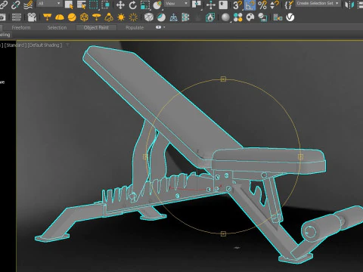This screenshot has width=363, height=272.
Task: Activate the Select and Rotate tool
Action: pos(132,5)
